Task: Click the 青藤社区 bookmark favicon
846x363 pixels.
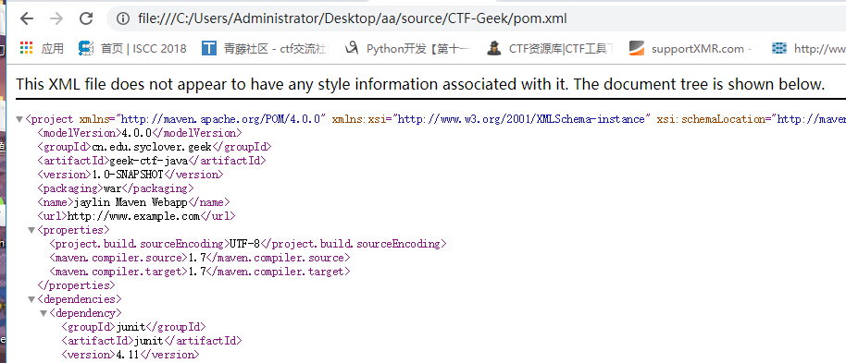Action: click(x=209, y=48)
